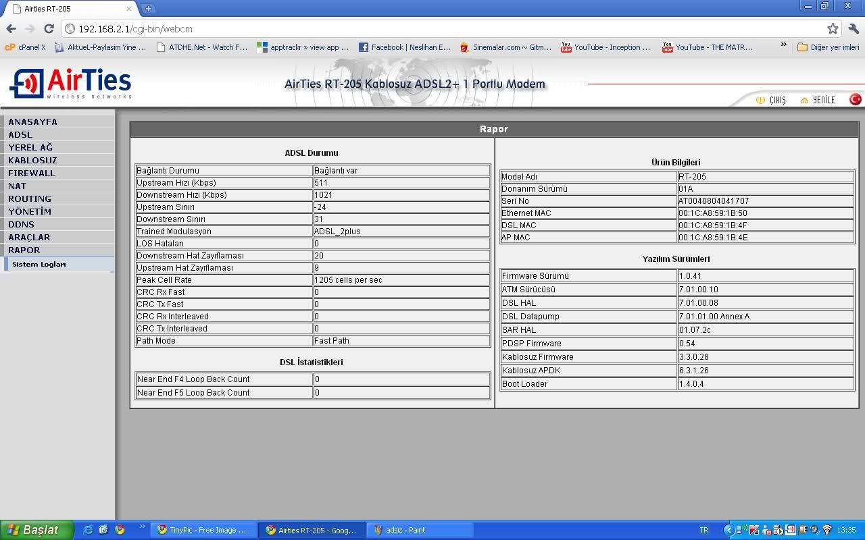Viewport: 865px width, 540px height.
Task: Click the taskbar clock showing 13:35
Action: point(846,530)
